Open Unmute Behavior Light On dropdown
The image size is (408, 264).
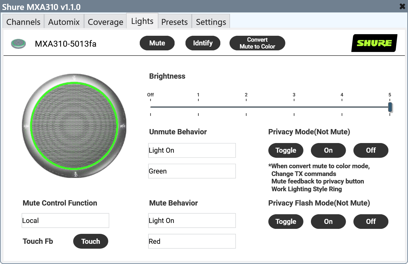[x=192, y=151]
